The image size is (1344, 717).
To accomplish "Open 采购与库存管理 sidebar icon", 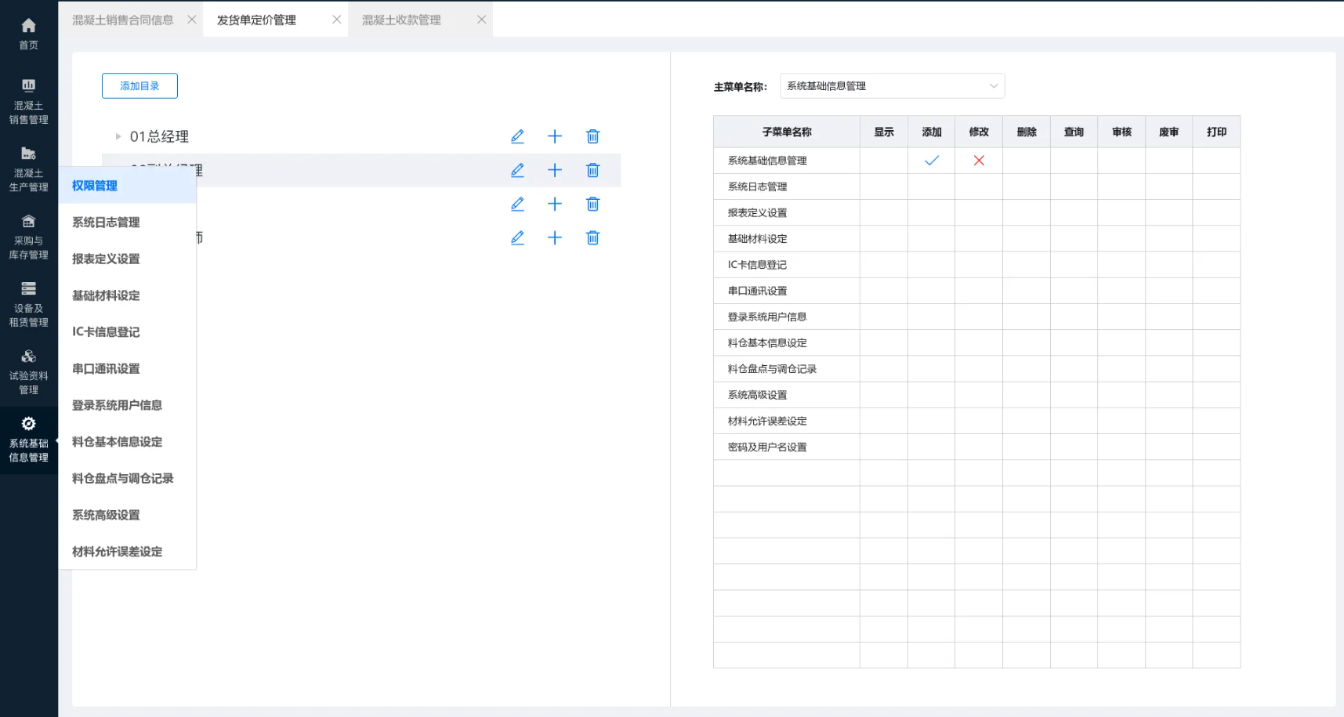I will coord(28,237).
